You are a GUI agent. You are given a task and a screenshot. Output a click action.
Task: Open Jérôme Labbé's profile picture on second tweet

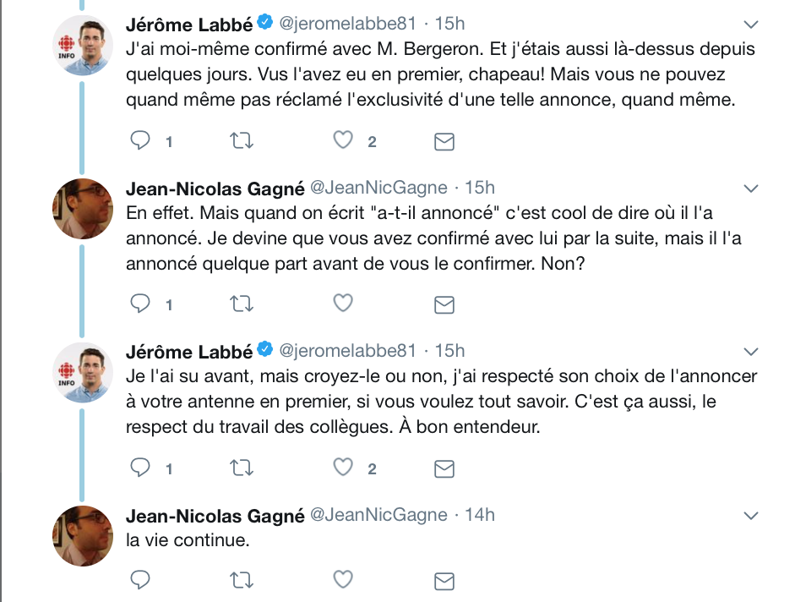pos(83,373)
